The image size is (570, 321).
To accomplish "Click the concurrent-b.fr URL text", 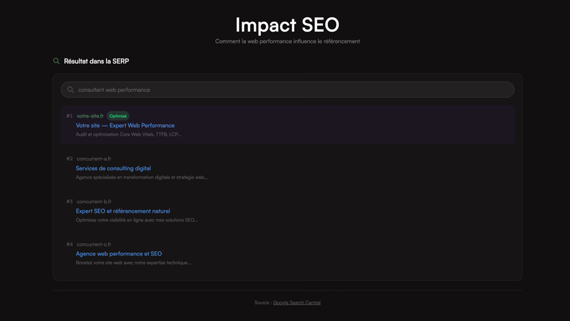I will tap(94, 202).
